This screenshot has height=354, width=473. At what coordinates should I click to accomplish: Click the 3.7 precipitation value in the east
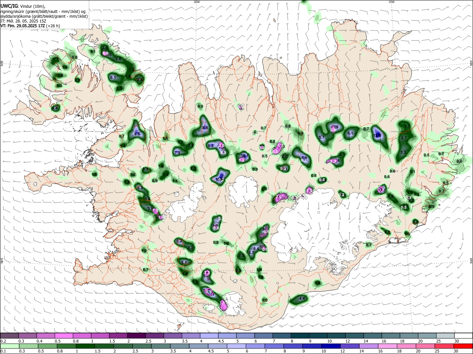[x=382, y=190]
